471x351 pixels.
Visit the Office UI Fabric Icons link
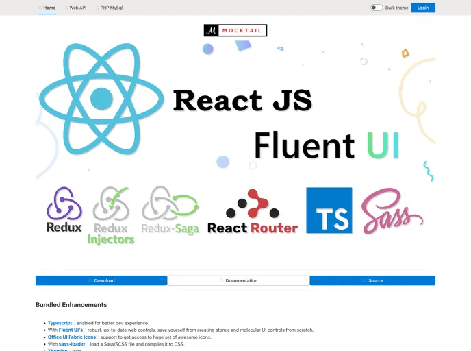(x=72, y=337)
